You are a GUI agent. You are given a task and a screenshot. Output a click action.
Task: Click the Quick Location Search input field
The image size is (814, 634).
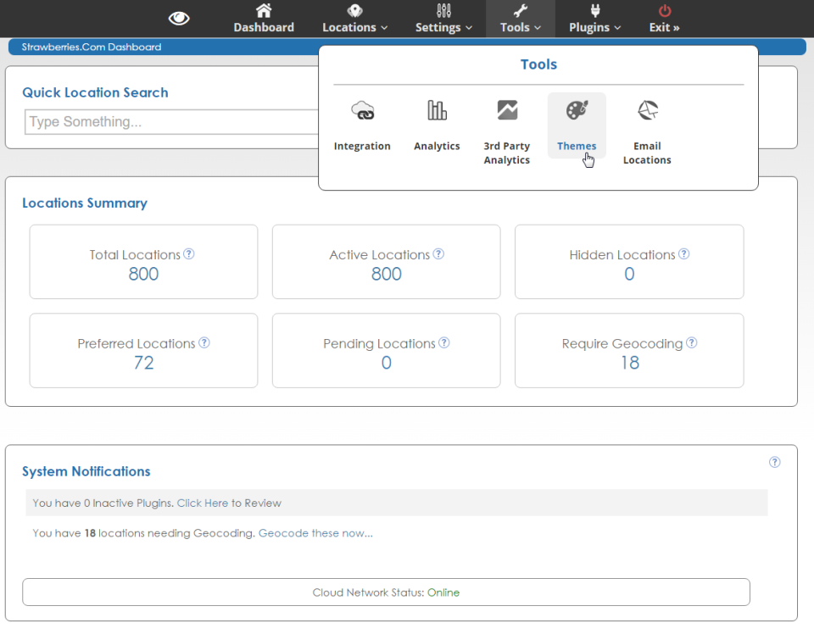pyautogui.click(x=172, y=122)
